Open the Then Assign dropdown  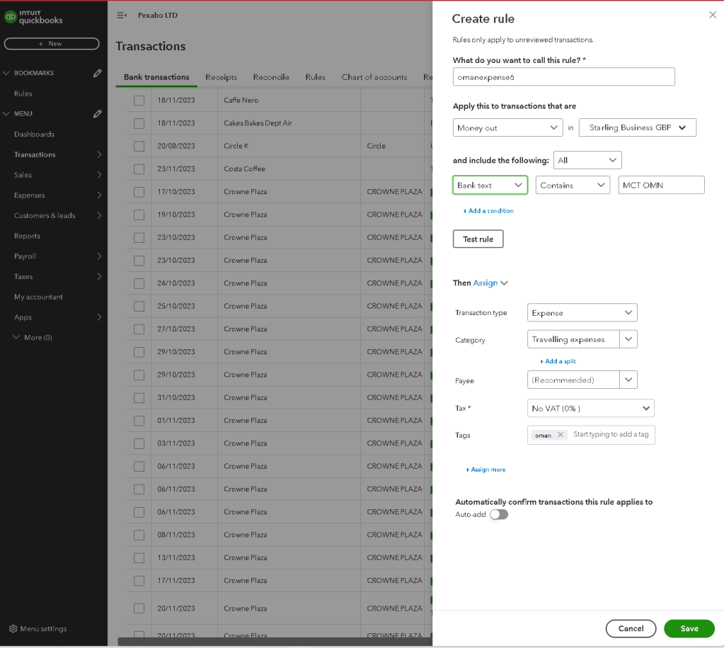[490, 283]
